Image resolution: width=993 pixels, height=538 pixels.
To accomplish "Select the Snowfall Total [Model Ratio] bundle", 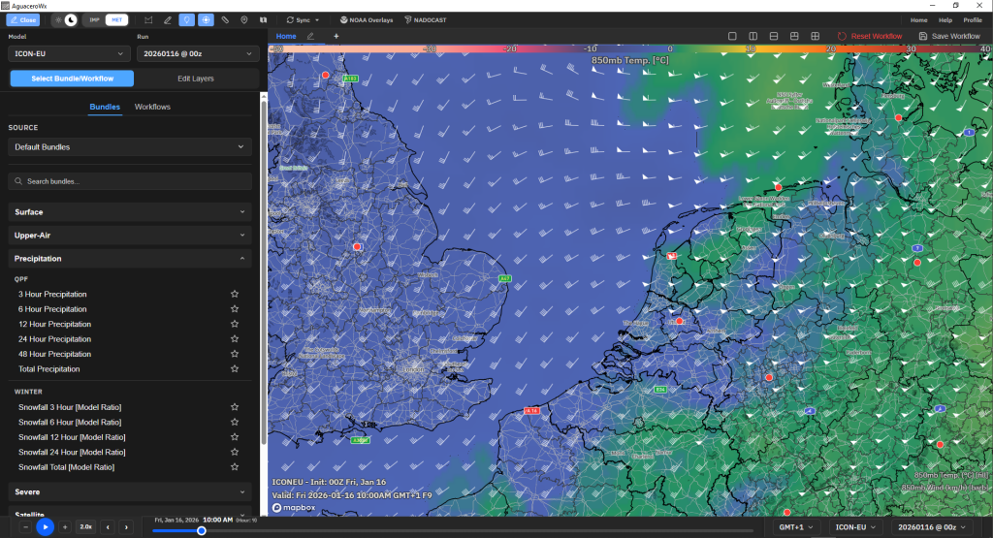I will 67,467.
